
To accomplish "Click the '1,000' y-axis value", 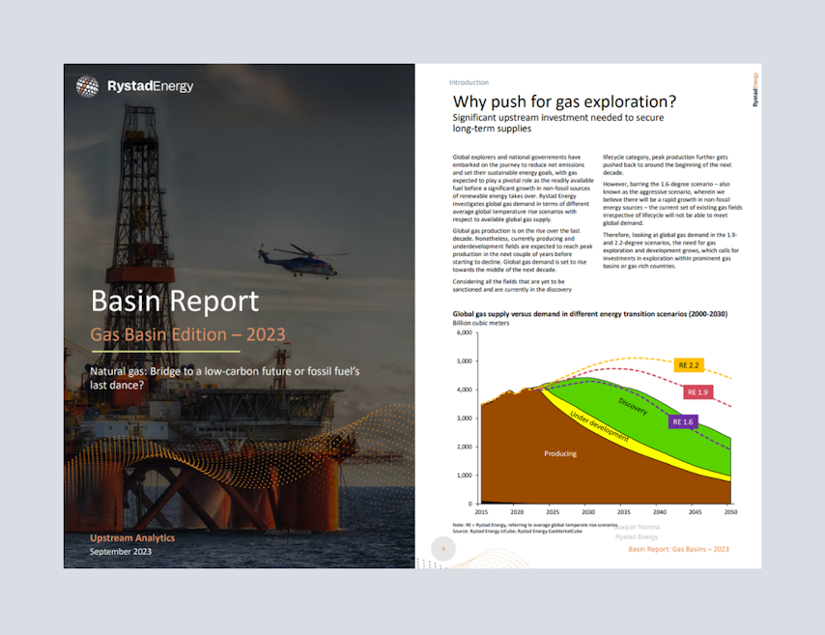I will [464, 475].
